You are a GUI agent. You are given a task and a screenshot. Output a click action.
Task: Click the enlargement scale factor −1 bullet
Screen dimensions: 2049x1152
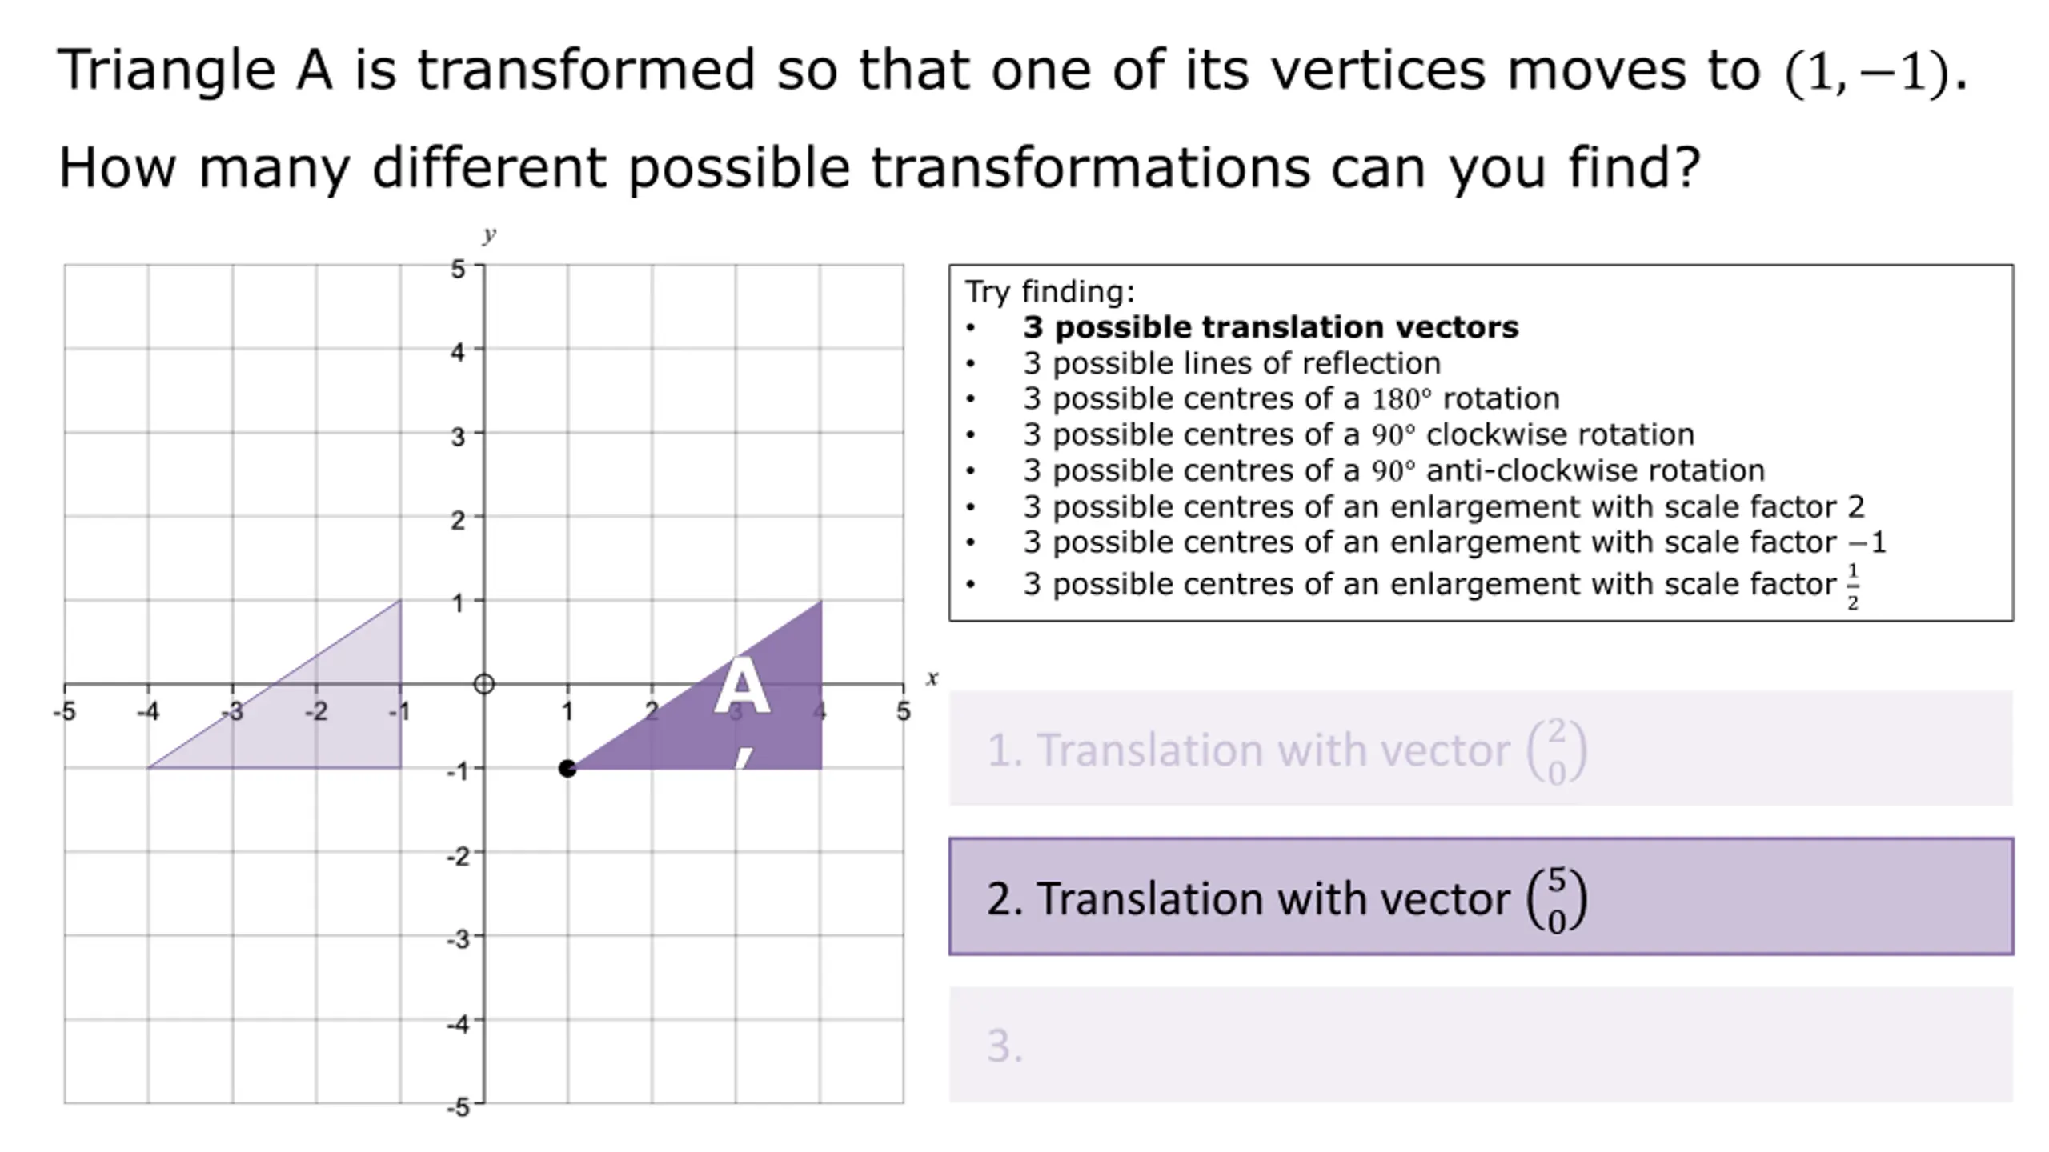1454,542
